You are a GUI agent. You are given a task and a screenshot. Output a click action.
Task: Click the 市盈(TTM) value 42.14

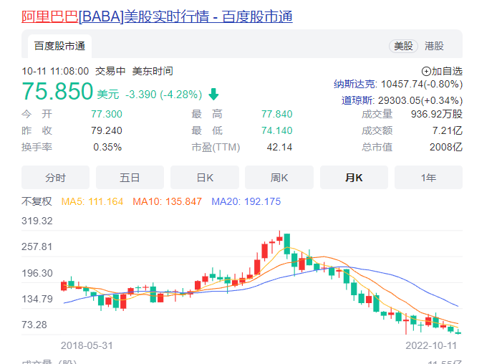[x=279, y=148]
